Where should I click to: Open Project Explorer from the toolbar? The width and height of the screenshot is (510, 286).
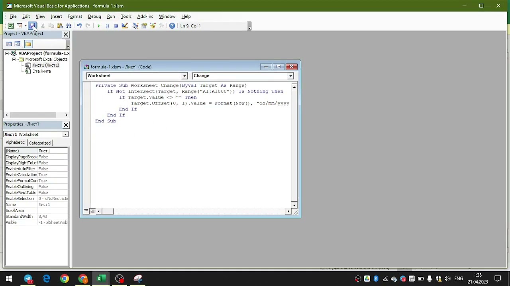point(135,26)
